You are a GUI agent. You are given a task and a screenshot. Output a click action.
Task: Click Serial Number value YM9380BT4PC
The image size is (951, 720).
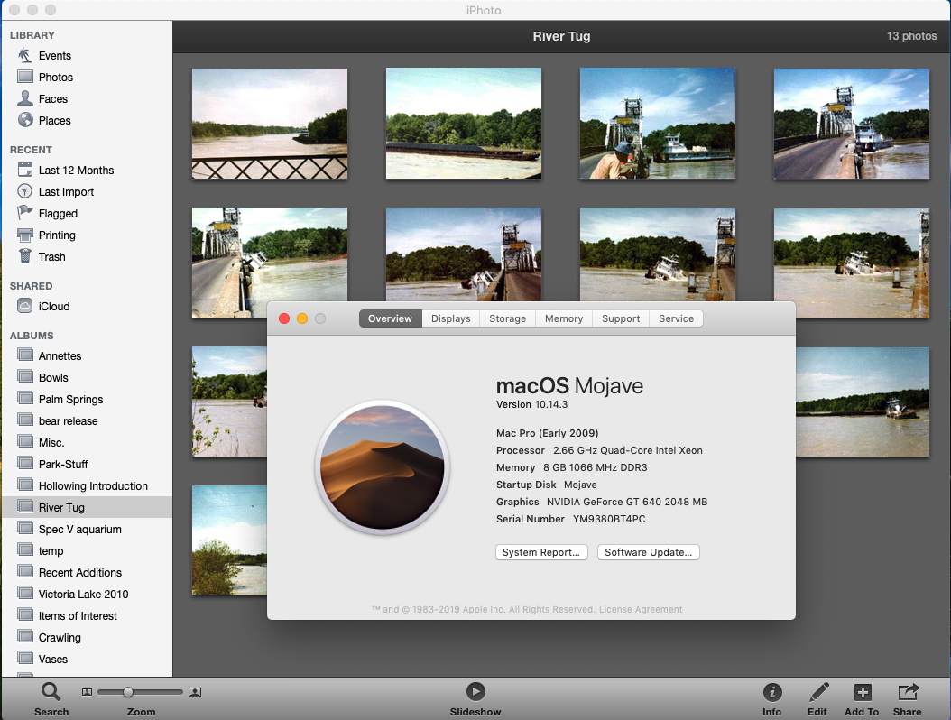coord(609,519)
